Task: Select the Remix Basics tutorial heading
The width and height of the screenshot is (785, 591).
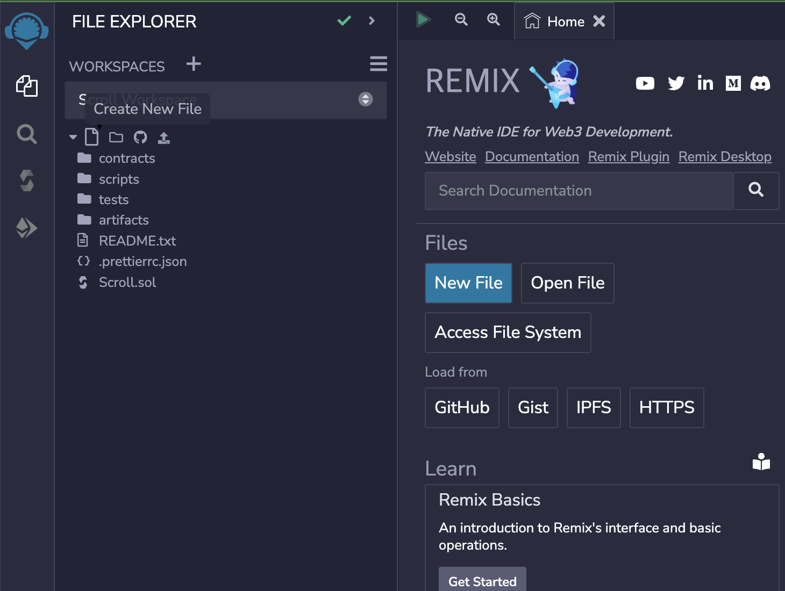Action: pyautogui.click(x=490, y=500)
